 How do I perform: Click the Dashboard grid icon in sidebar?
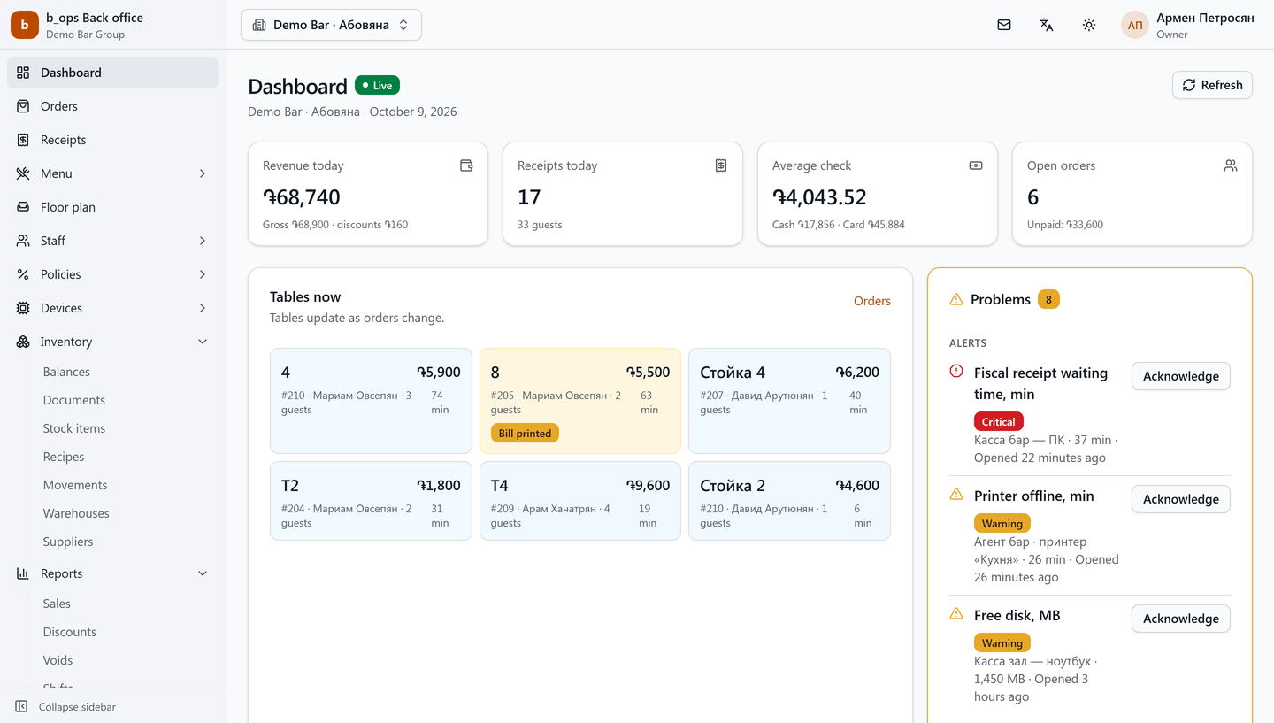(23, 73)
